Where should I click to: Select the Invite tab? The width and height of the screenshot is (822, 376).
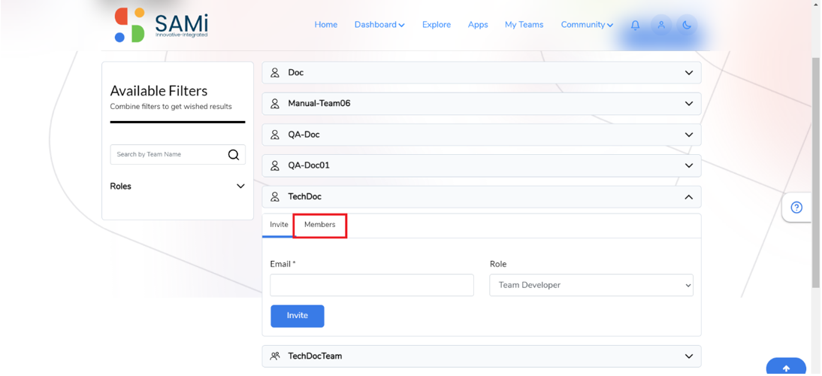click(279, 224)
